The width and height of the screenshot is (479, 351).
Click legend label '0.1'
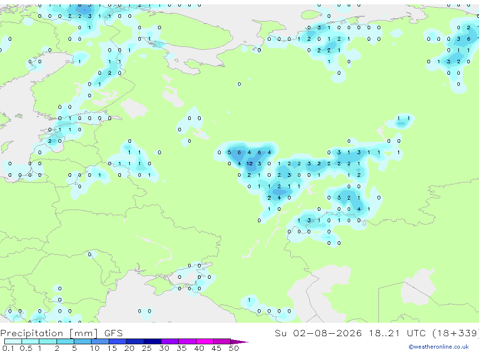8,348
